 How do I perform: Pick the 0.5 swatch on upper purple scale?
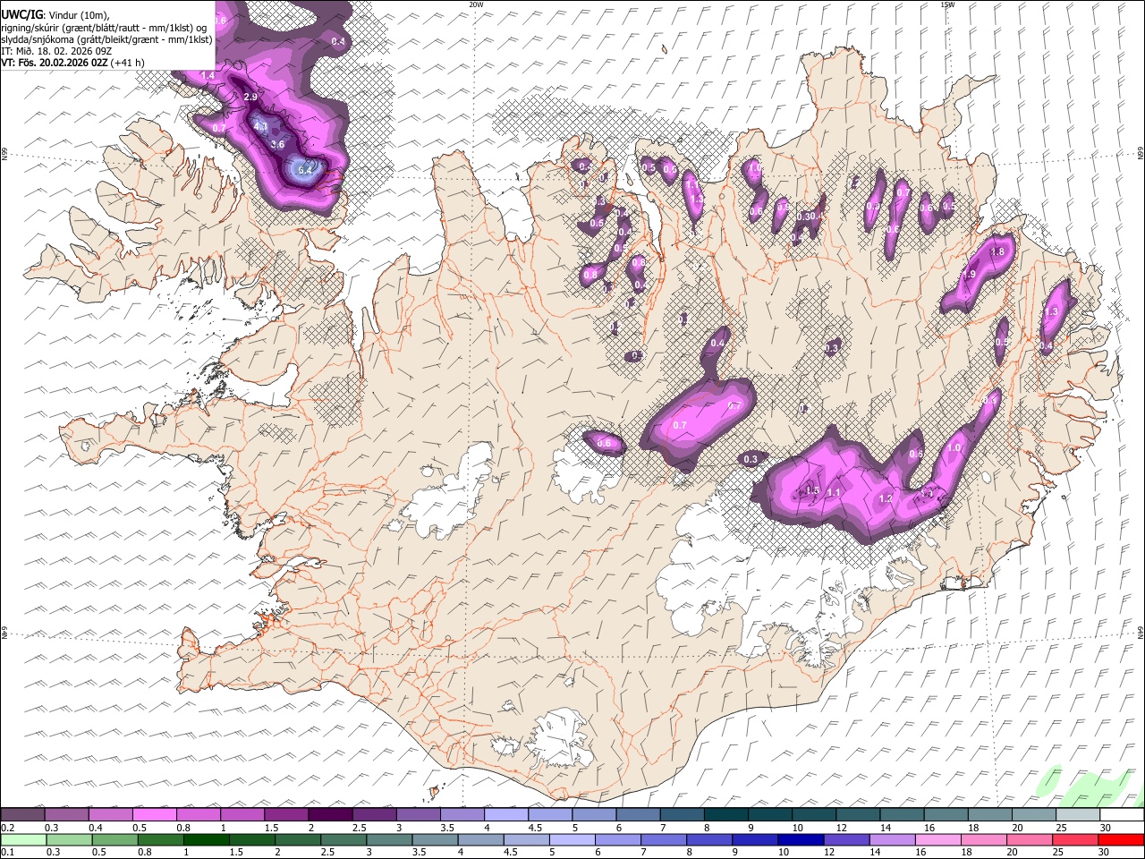tap(154, 814)
